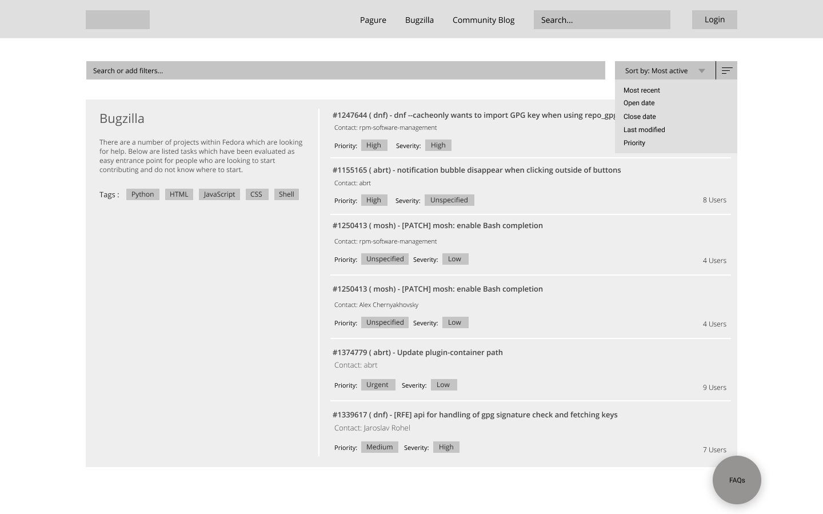Click Severity High badge on bug #1339617
Viewport: 823px width, 514px height.
(446, 447)
